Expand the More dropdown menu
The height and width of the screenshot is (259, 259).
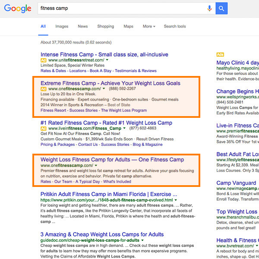(x=149, y=26)
